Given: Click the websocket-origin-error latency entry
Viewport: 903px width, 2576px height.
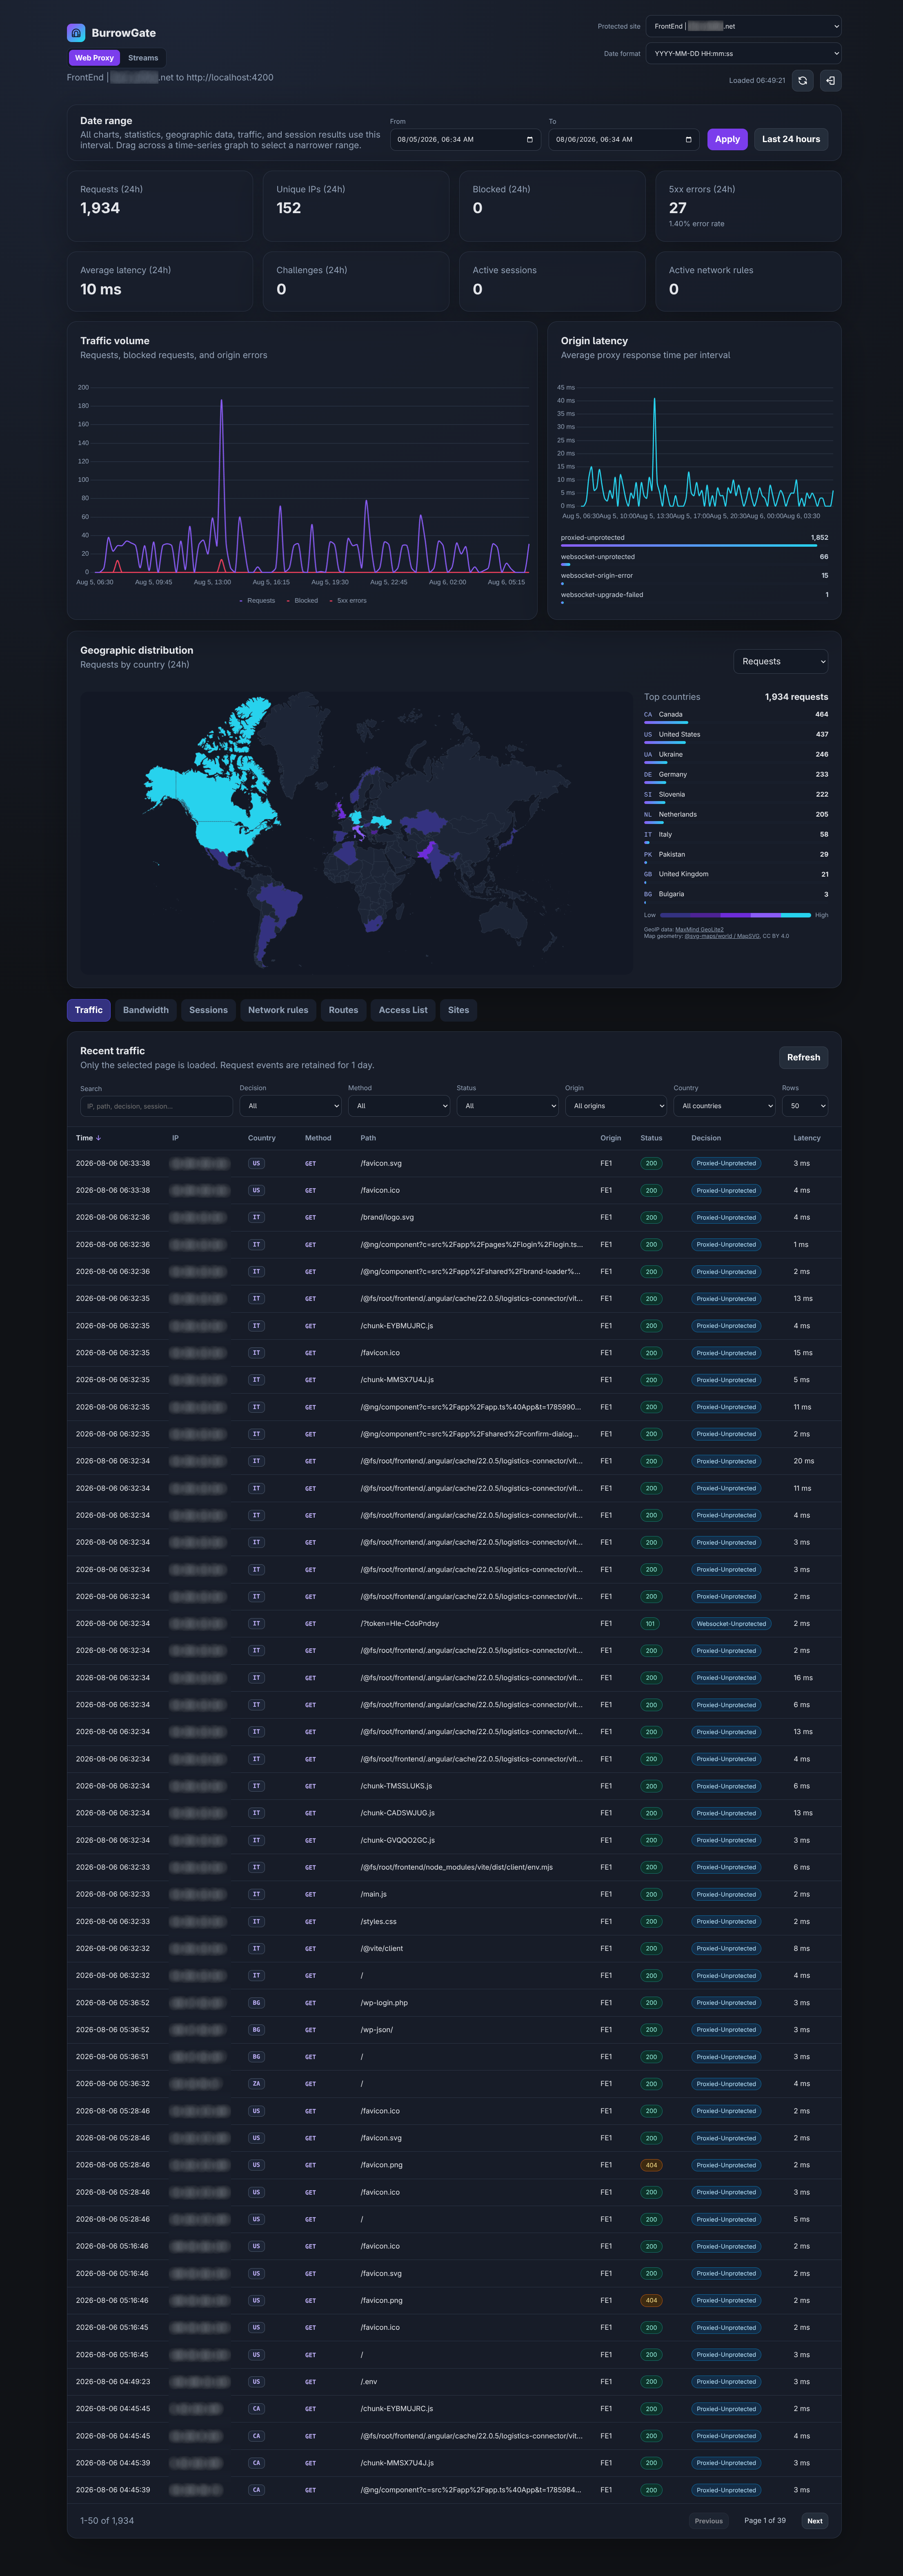Looking at the screenshot, I should (694, 579).
